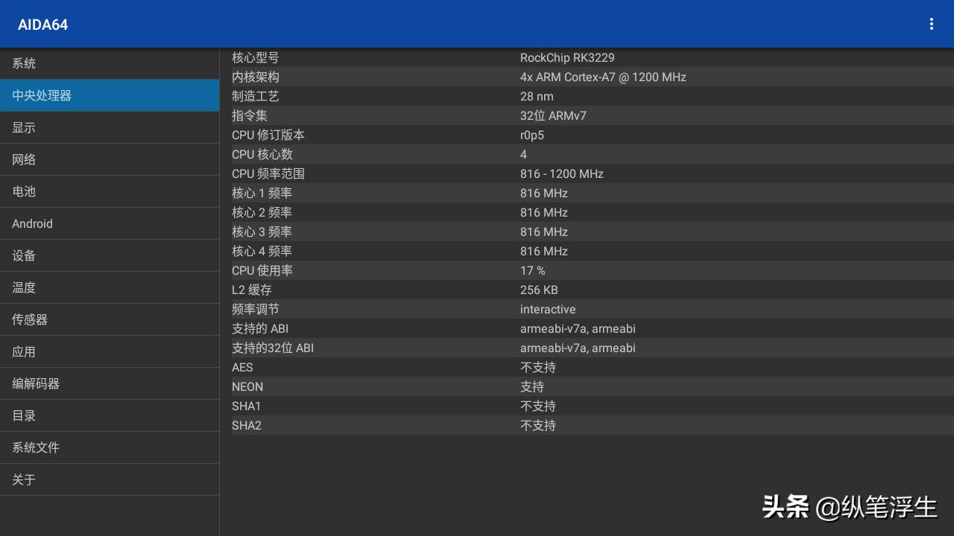Click the NEON 支持 value

point(532,386)
